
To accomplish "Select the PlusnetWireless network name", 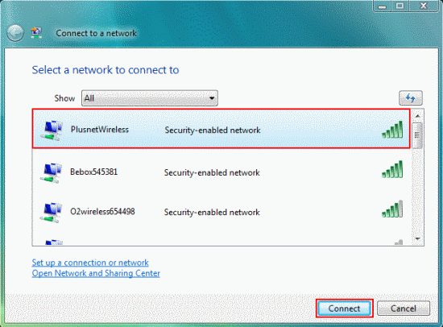I will pyautogui.click(x=99, y=130).
